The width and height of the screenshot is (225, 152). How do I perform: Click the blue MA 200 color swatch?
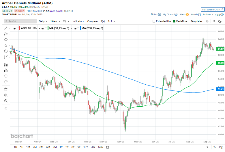coord(80,28)
